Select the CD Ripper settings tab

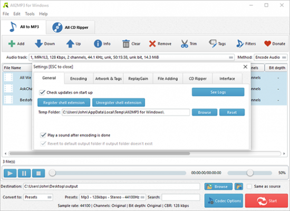pyautogui.click(x=198, y=79)
